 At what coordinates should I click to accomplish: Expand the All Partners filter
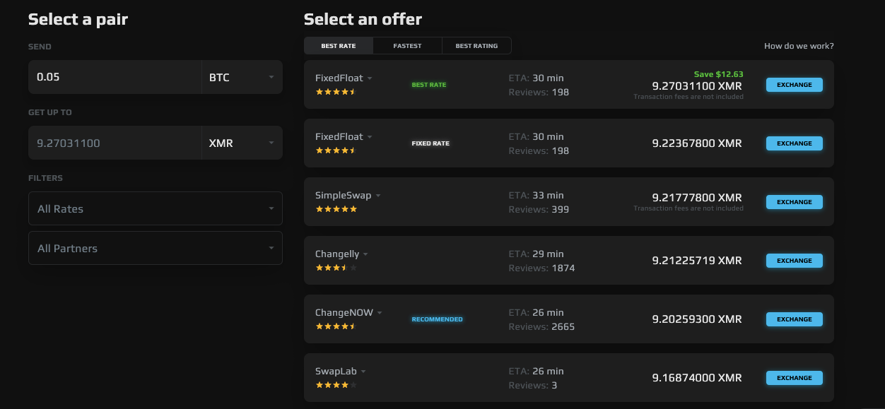(x=156, y=248)
